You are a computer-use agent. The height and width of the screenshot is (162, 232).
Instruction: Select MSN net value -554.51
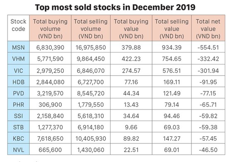click(x=208, y=47)
